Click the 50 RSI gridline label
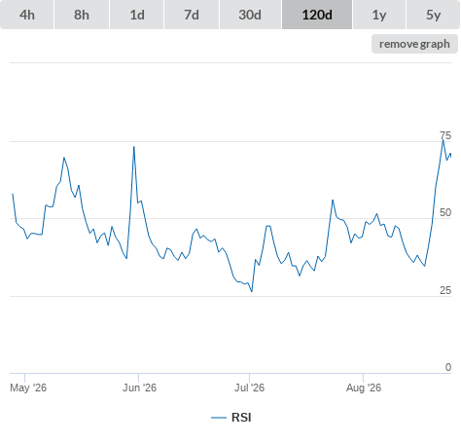Image resolution: width=461 pixels, height=443 pixels. coord(445,212)
